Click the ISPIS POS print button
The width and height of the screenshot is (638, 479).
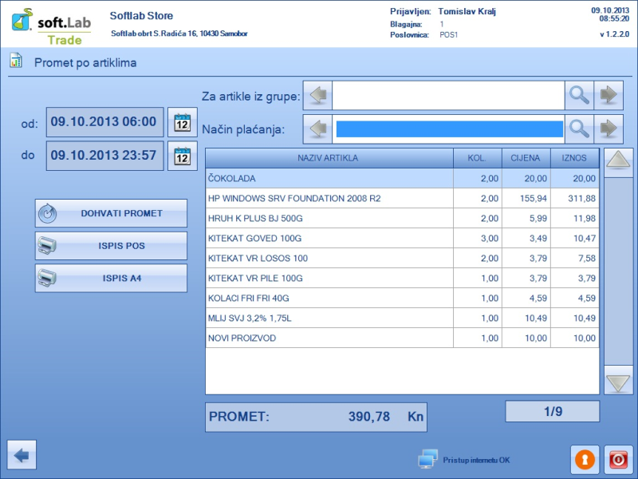tap(111, 246)
